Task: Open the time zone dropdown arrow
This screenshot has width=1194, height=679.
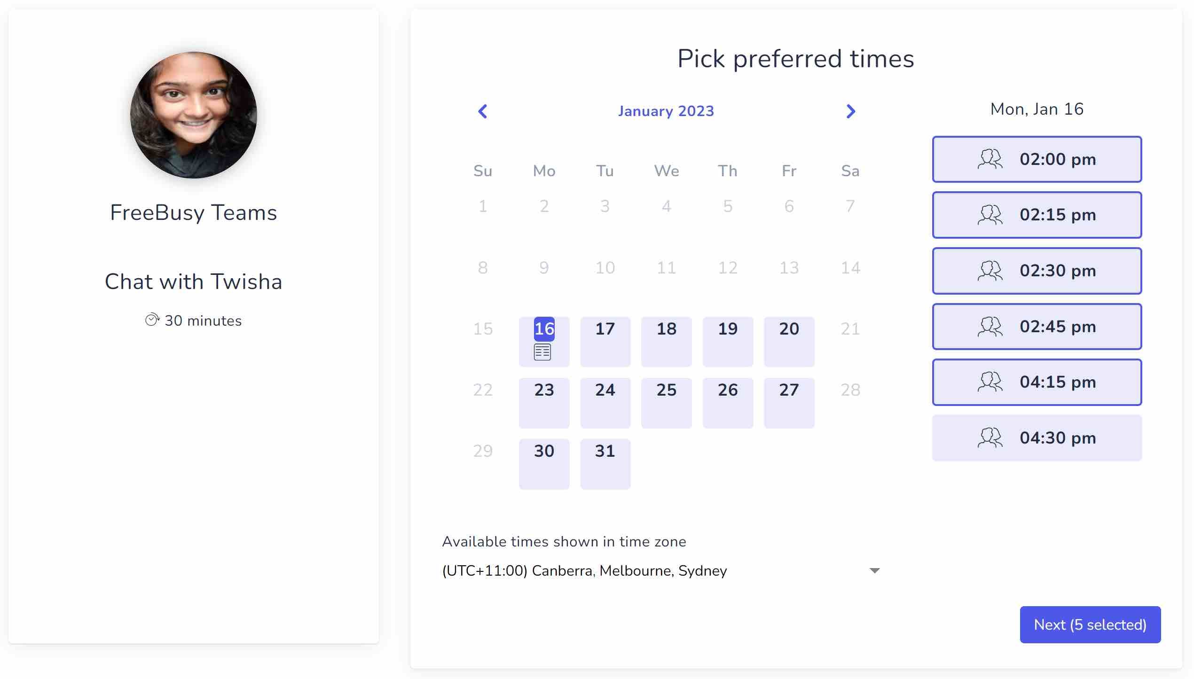Action: [874, 570]
